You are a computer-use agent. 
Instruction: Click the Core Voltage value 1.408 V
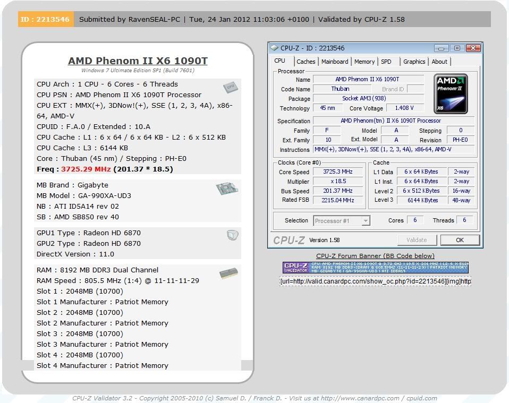point(404,108)
